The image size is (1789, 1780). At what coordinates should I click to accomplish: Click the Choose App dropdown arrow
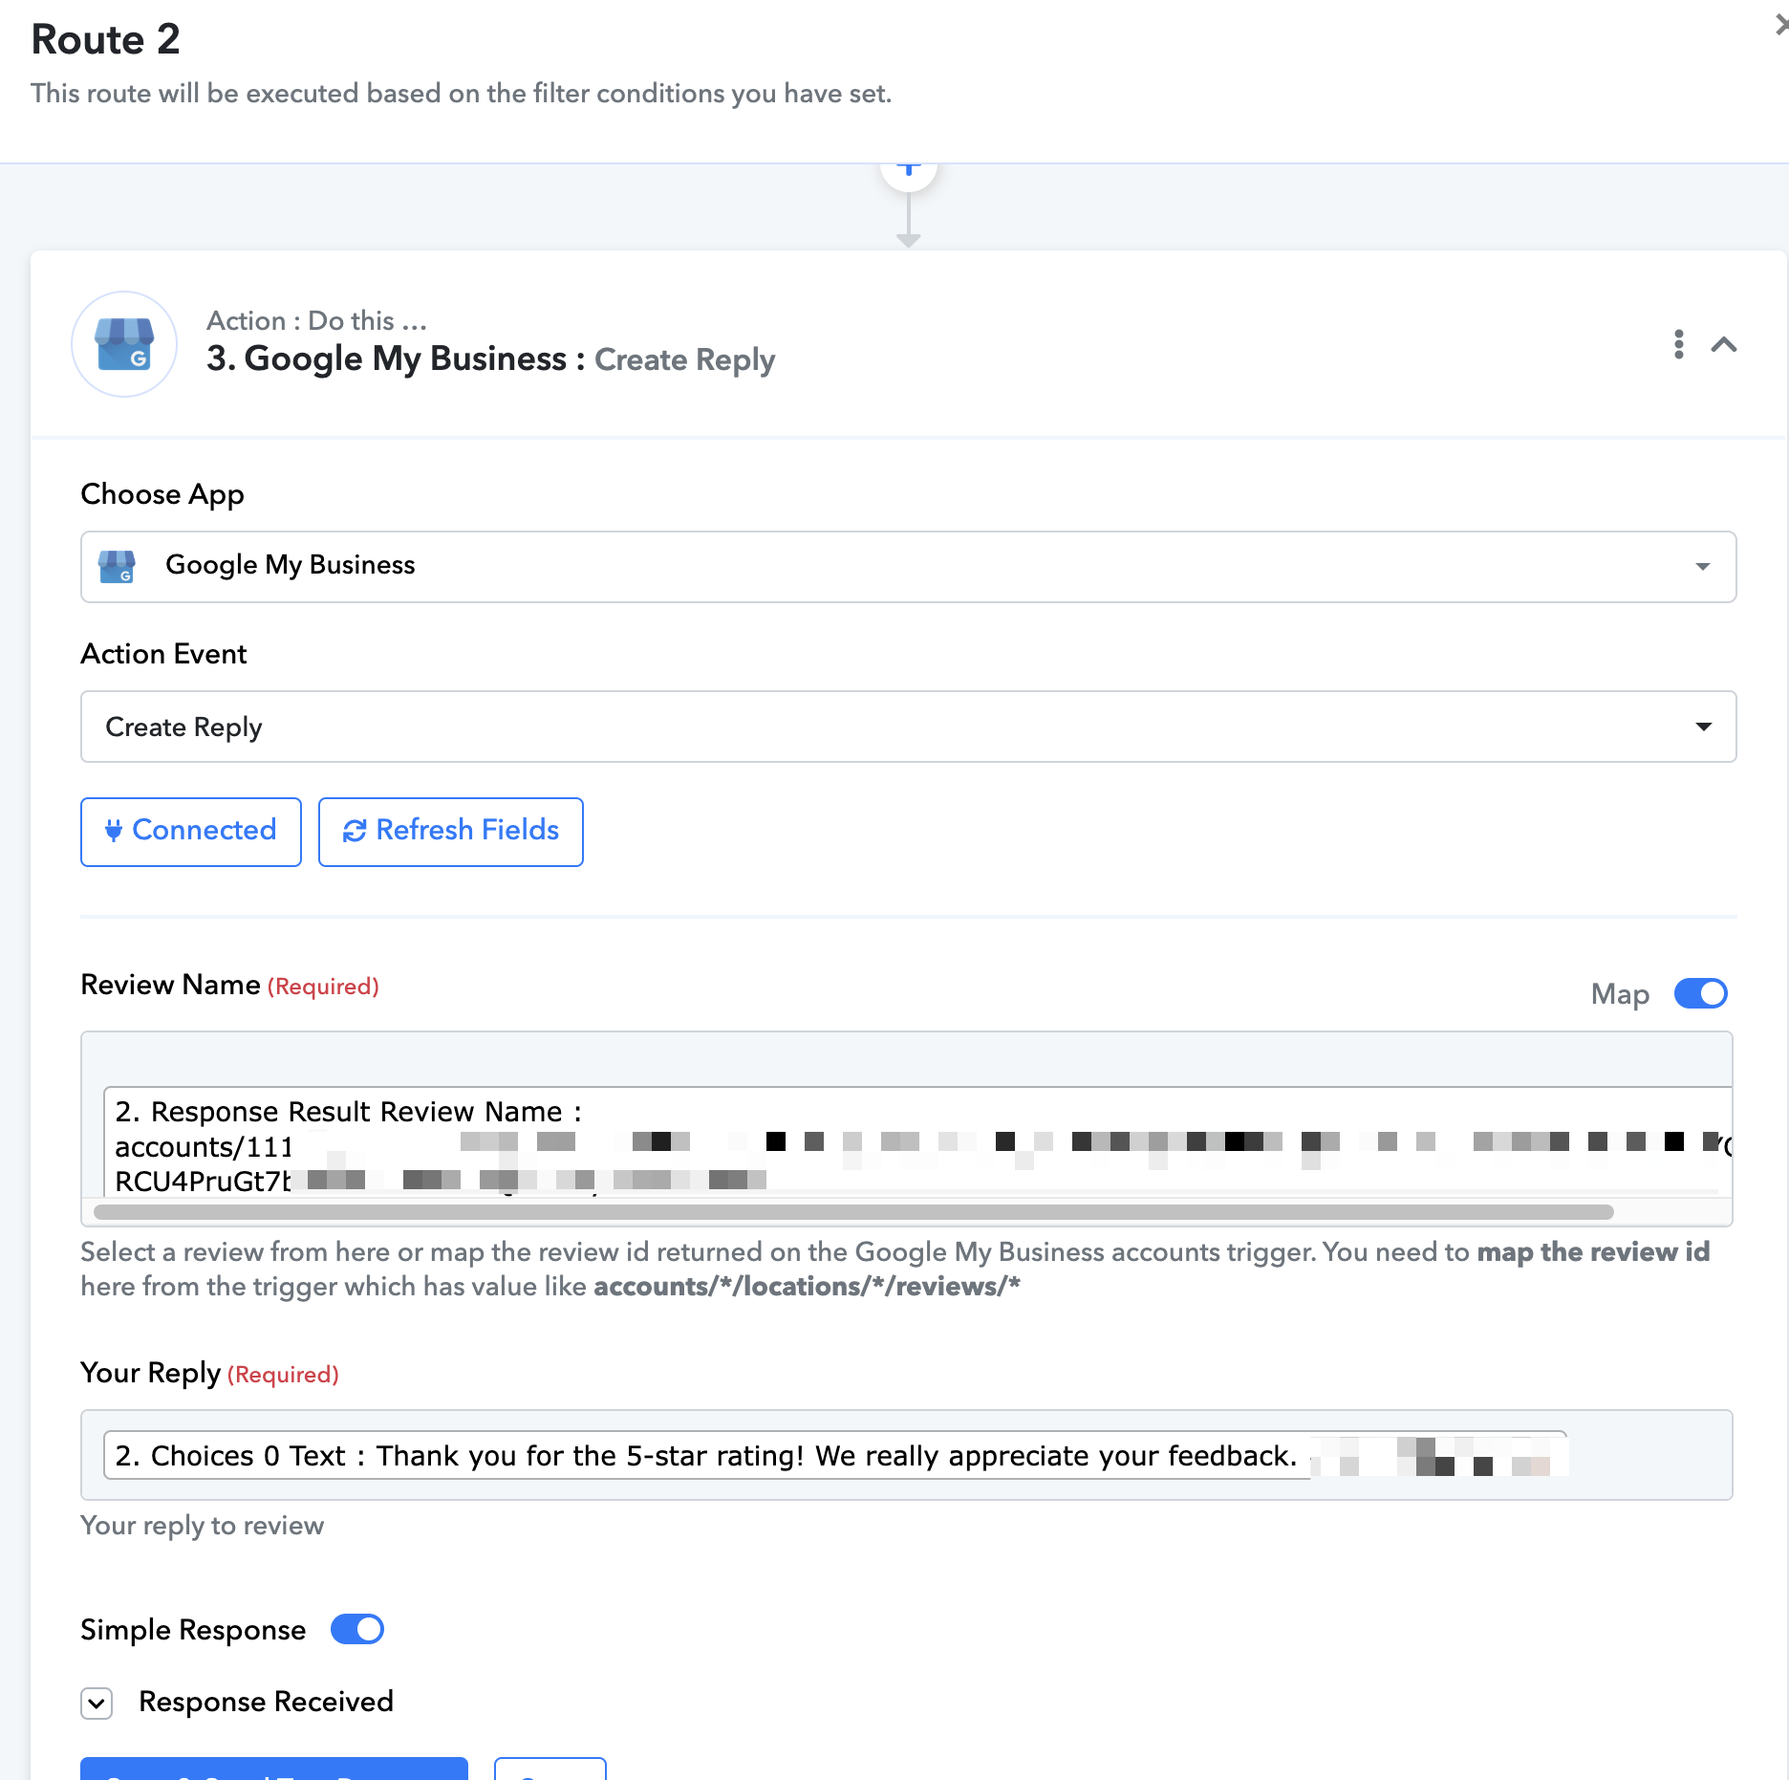[1702, 567]
